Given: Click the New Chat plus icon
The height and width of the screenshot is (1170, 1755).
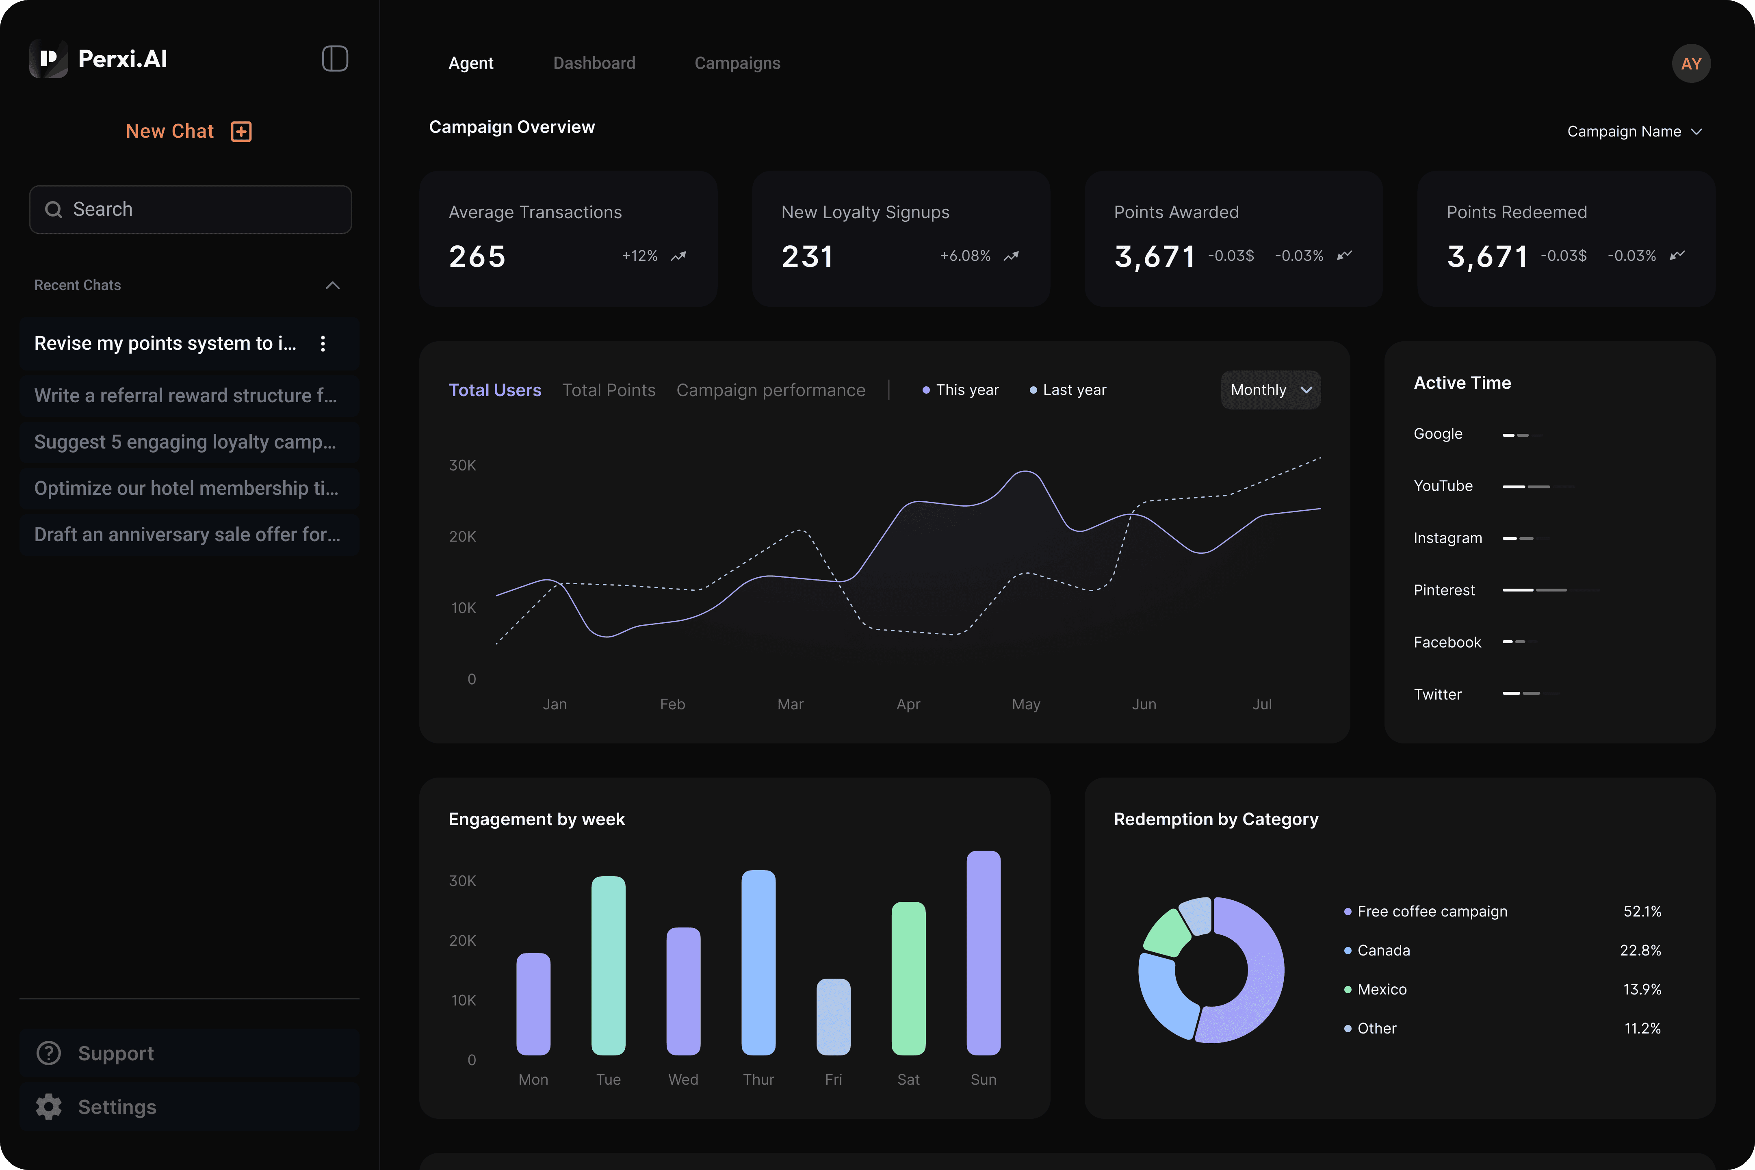Looking at the screenshot, I should 241,131.
